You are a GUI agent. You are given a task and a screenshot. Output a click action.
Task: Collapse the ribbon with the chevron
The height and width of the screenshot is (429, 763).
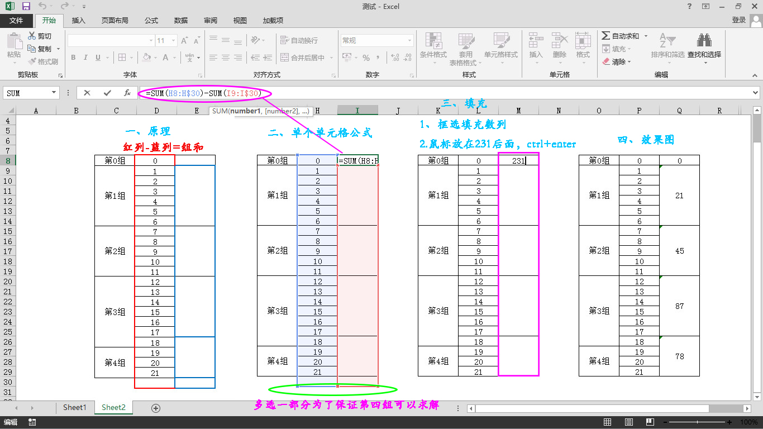[755, 75]
